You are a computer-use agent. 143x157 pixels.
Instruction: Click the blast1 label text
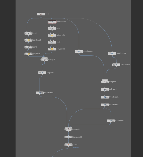click(x=75, y=144)
